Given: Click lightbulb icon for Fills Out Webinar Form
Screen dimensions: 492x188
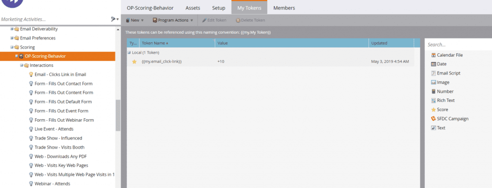Looking at the screenshot, I should coord(31,120).
